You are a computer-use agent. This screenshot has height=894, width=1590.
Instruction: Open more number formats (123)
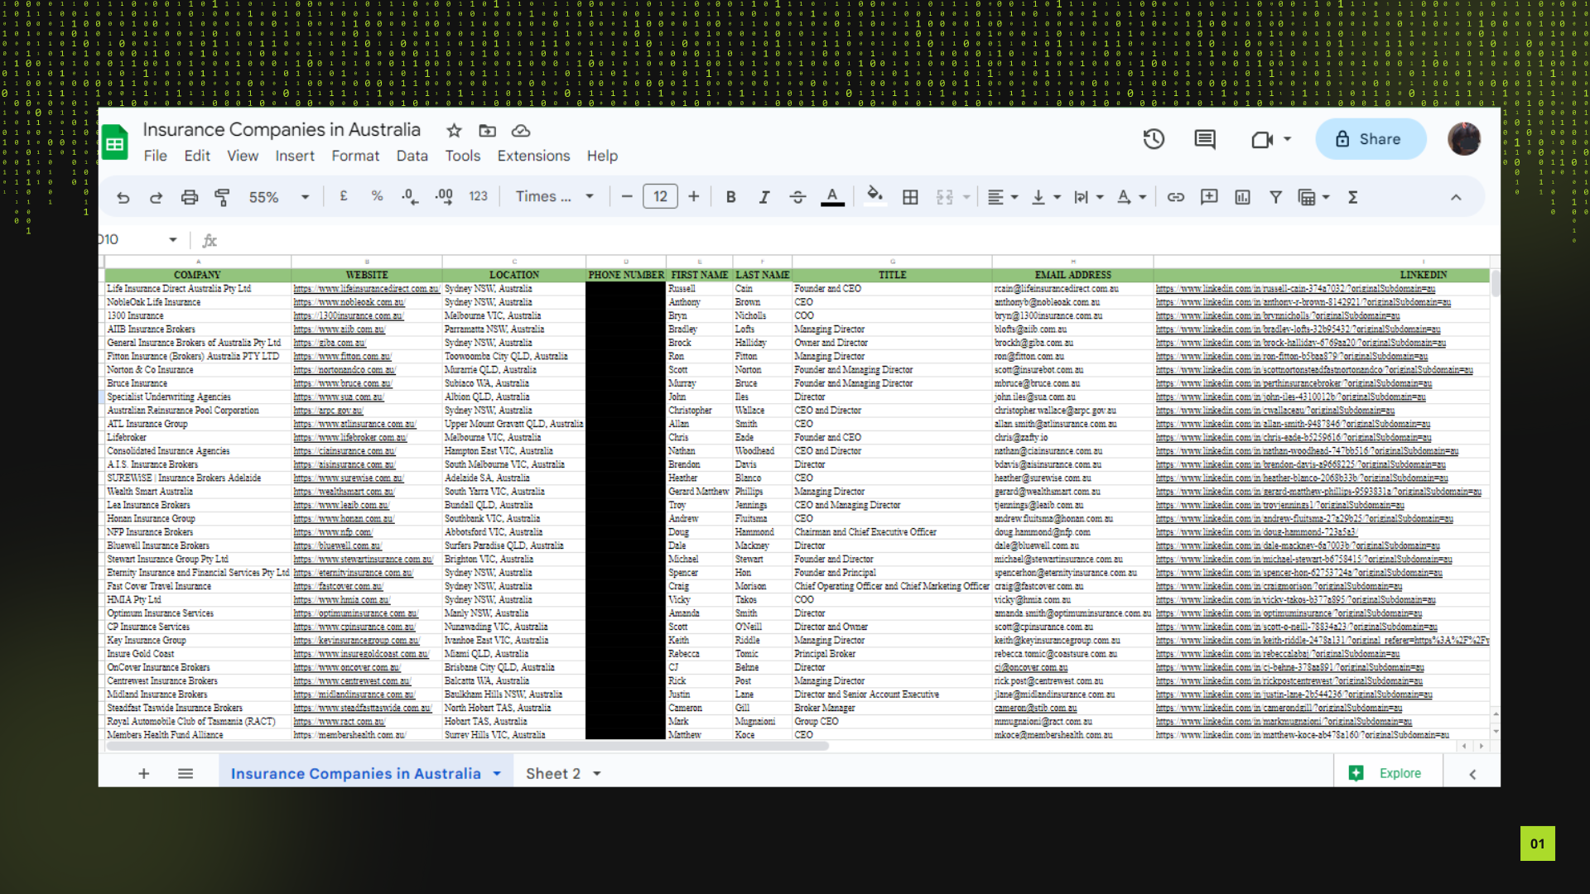[478, 196]
